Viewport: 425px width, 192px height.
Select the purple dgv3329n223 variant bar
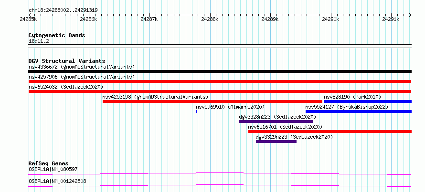(x=276, y=141)
